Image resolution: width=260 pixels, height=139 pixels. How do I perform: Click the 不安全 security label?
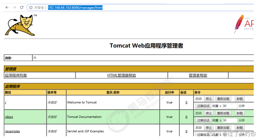click(39, 8)
